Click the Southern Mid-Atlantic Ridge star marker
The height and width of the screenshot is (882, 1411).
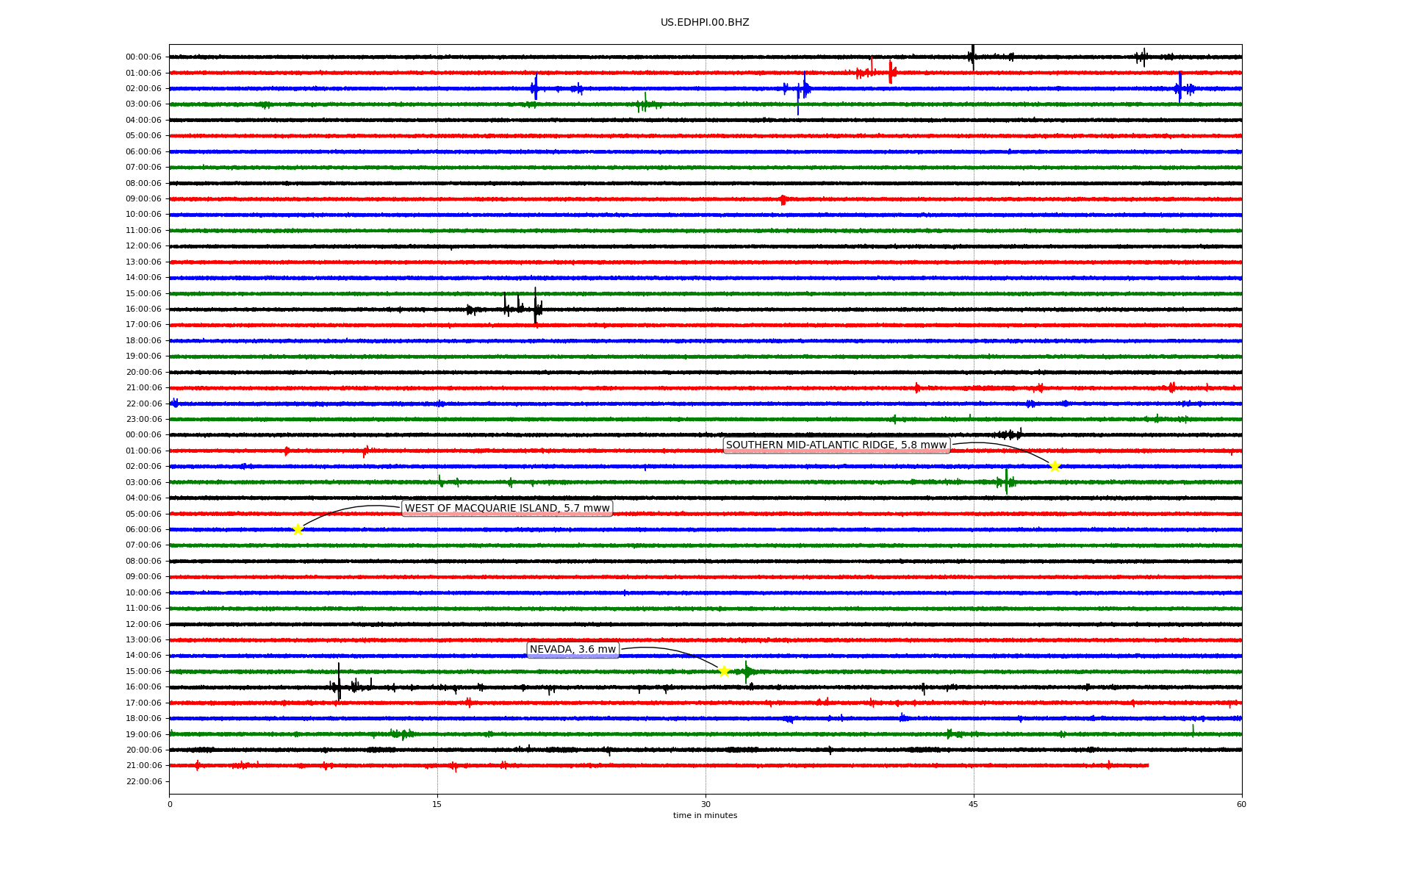(x=1055, y=466)
